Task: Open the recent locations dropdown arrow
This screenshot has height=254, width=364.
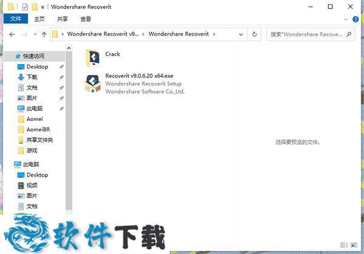Action: [35, 34]
